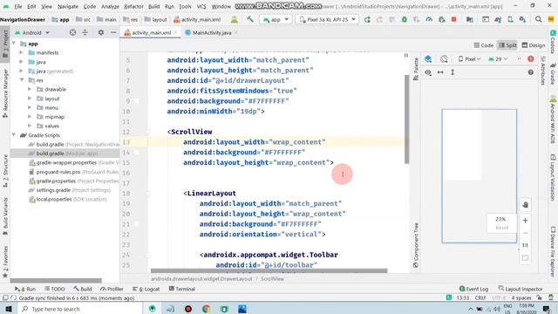Open the Layout Inspector

521,289
